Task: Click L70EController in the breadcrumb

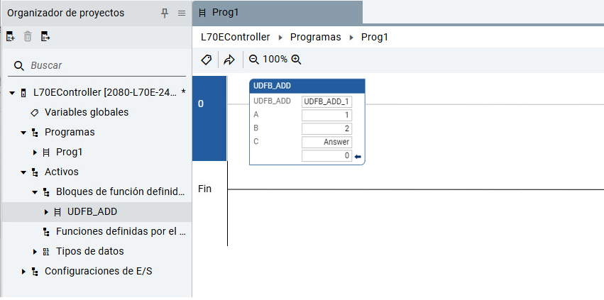Action: coord(235,37)
